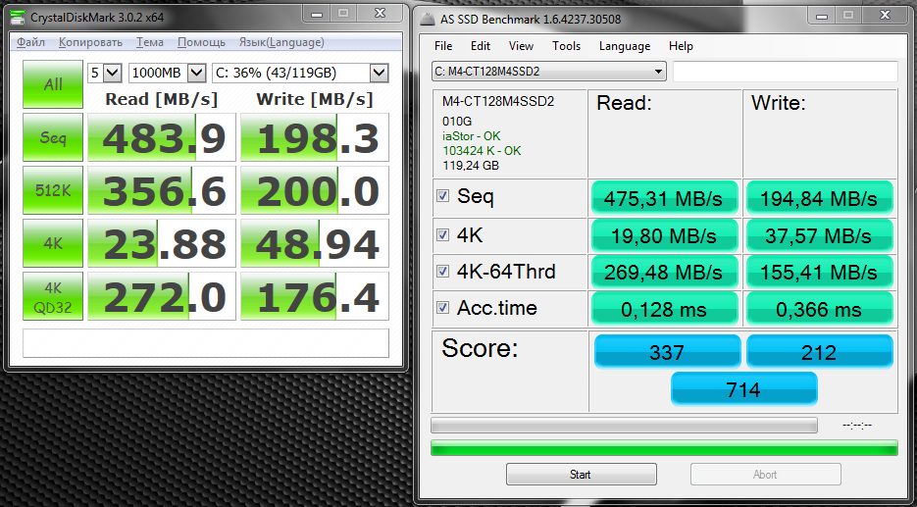Run all tests with the All button
The image size is (917, 507).
tap(53, 84)
